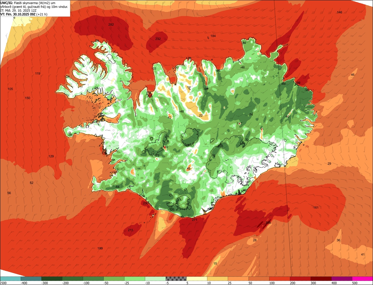Click the red-orange 100 legend swatch
373x285 pixels.
tap(279, 279)
